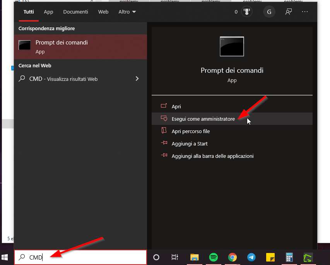
Task: Click the Calculator taskbar icon
Action: (289, 257)
